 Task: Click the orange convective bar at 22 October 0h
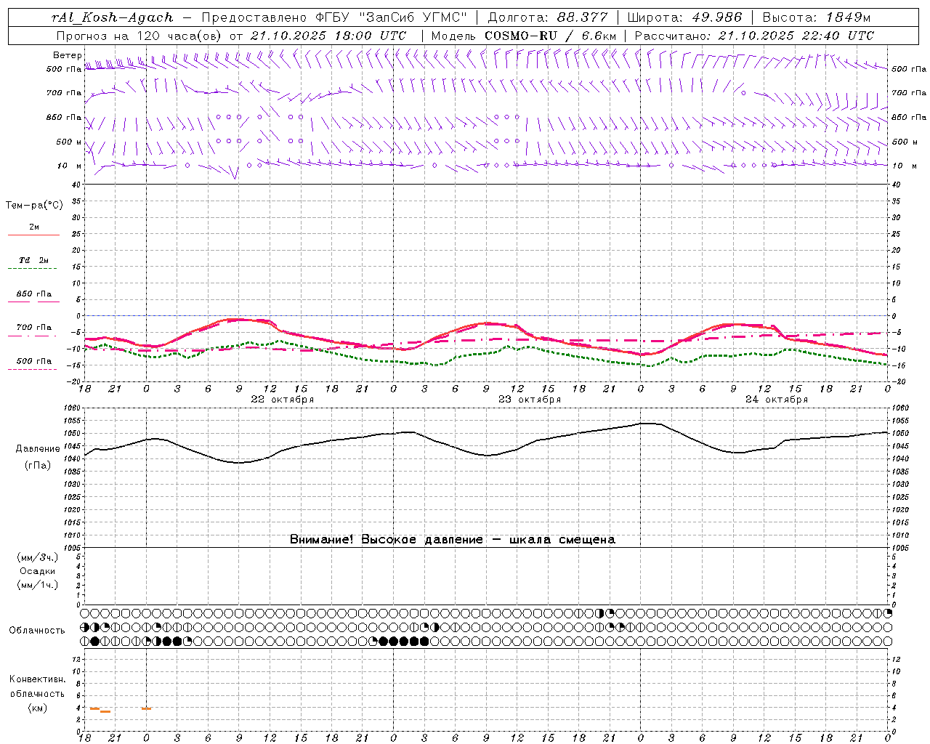(146, 708)
